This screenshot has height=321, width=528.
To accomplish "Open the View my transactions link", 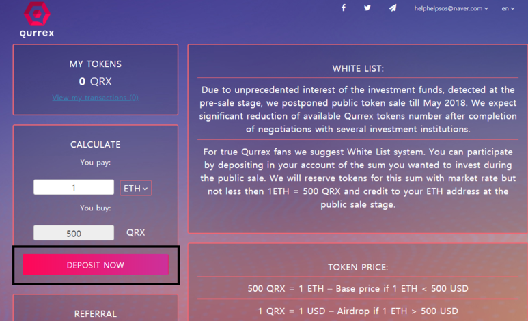I will (x=95, y=98).
